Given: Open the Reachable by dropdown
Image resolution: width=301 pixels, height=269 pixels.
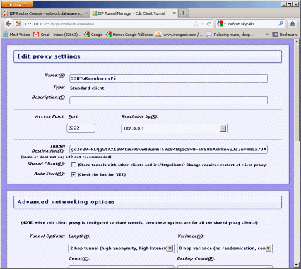Looking at the screenshot, I should pos(174,128).
